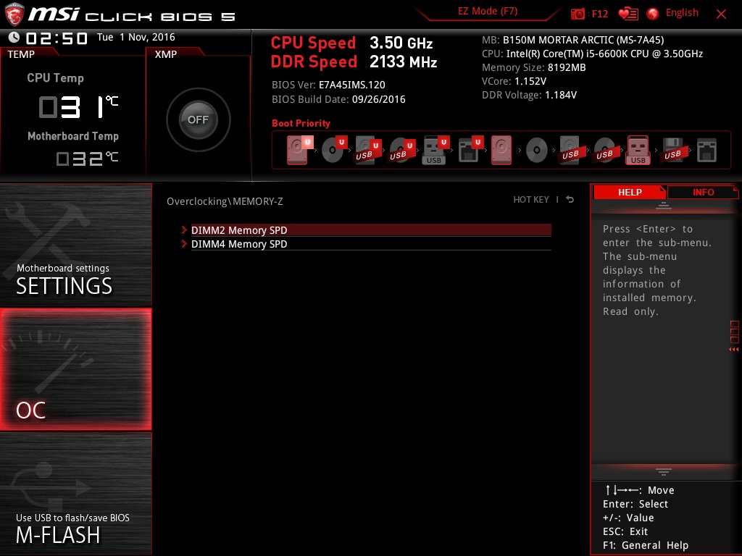Viewport: 742px width, 556px height.
Task: Open favorites via the heart list icon
Action: (x=628, y=14)
